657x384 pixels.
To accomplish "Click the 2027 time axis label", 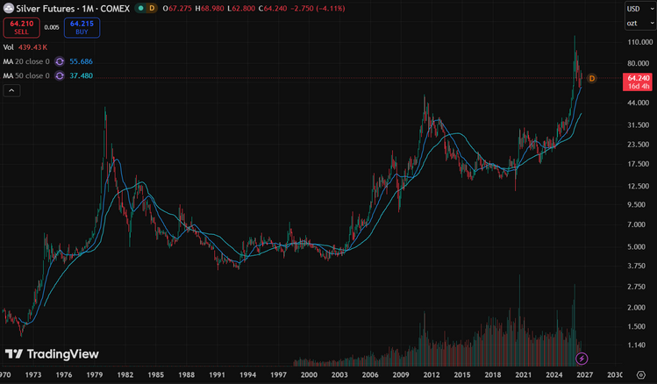I will [x=584, y=375].
